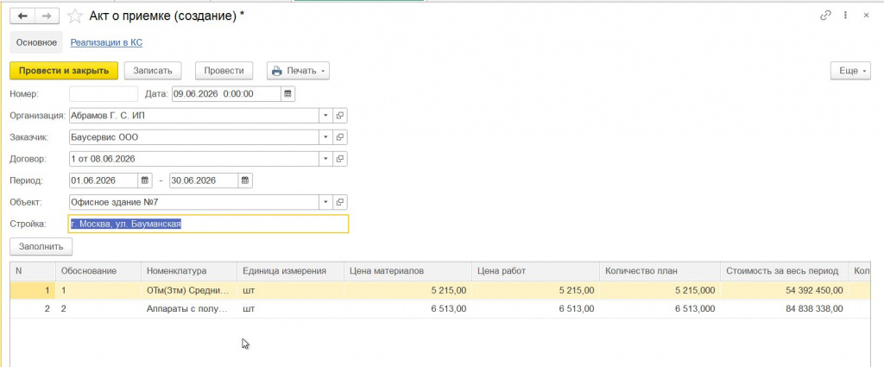Expand the Объект dropdown list

pyautogui.click(x=325, y=202)
